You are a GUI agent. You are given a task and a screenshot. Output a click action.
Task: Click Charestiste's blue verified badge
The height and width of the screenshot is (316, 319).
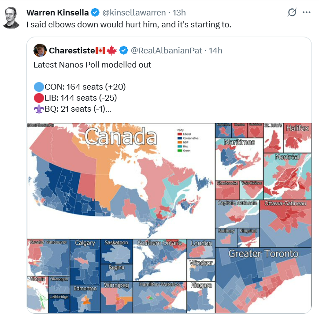124,50
